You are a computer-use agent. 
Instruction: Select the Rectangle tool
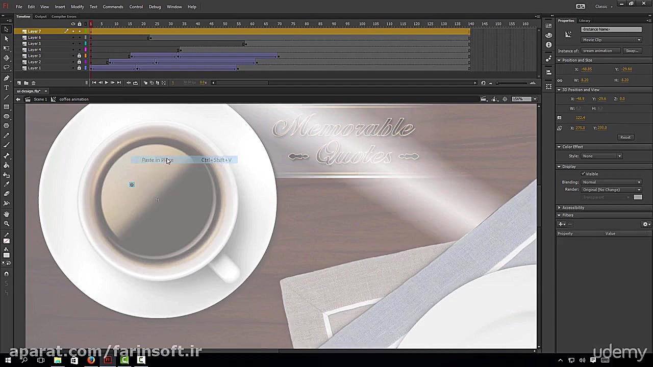[x=7, y=107]
